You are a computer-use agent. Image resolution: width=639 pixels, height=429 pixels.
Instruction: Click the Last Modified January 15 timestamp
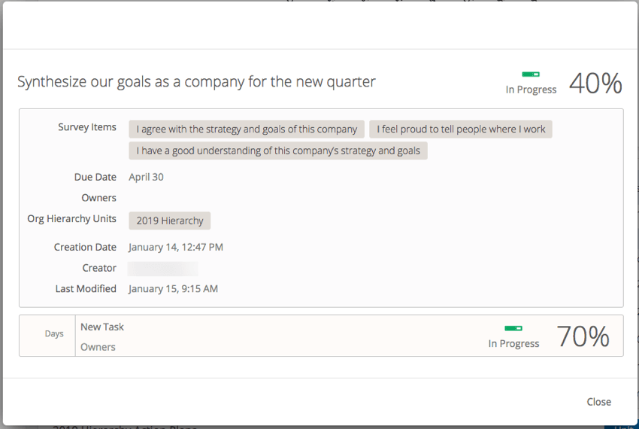173,288
